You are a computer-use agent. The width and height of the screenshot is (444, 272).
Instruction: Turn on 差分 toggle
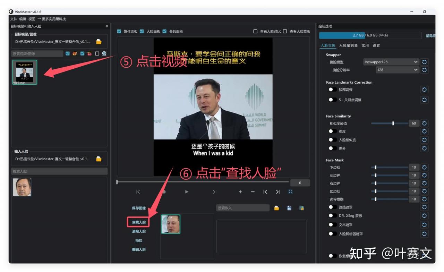[333, 148]
